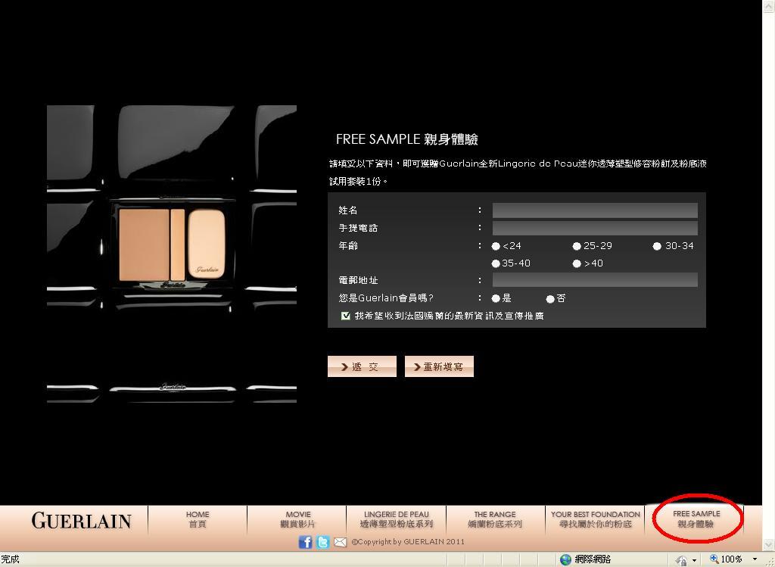
Task: Open the zoom level dropdown arrow
Action: pyautogui.click(x=755, y=559)
